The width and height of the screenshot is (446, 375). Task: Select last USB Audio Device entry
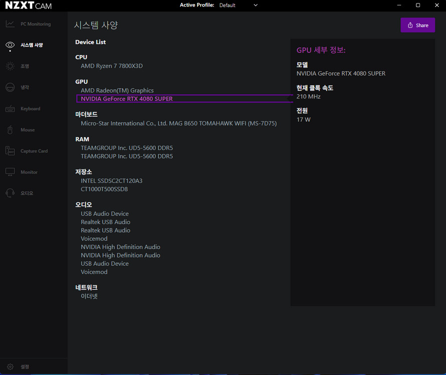click(105, 263)
